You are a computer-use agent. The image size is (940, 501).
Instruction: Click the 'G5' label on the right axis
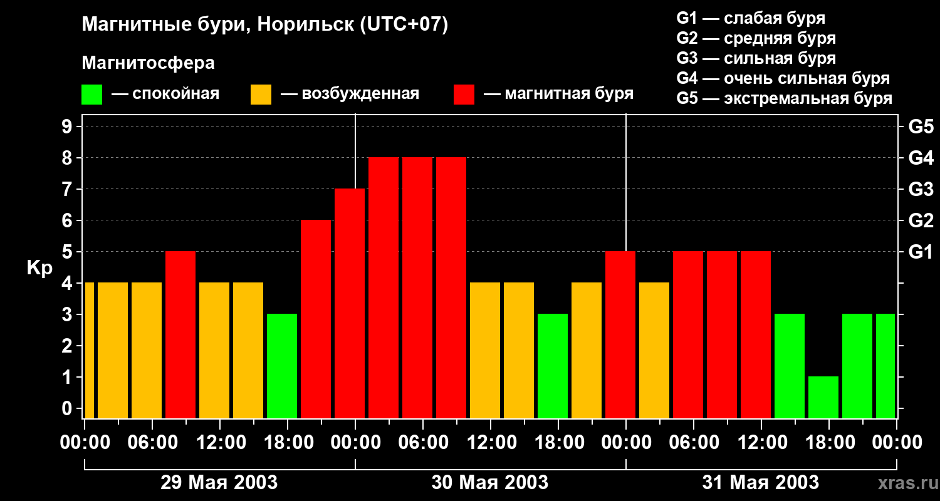click(921, 127)
